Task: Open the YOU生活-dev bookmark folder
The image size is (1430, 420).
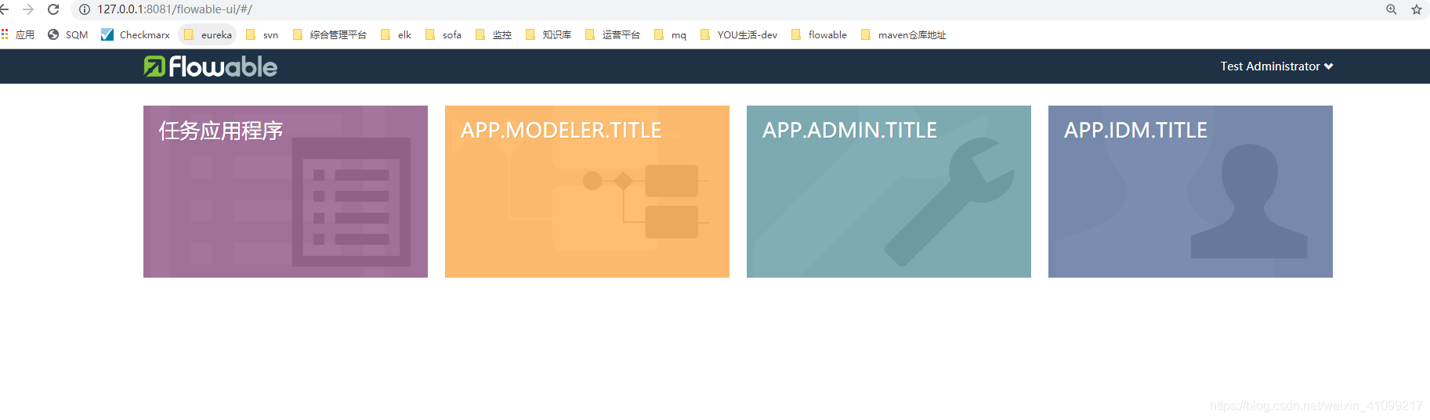Action: [739, 34]
